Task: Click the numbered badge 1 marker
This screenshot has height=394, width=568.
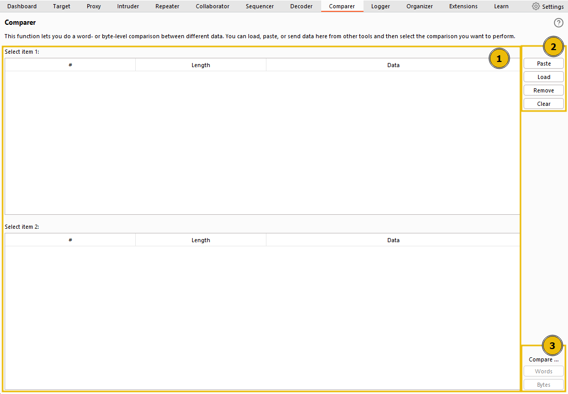Action: click(x=499, y=59)
